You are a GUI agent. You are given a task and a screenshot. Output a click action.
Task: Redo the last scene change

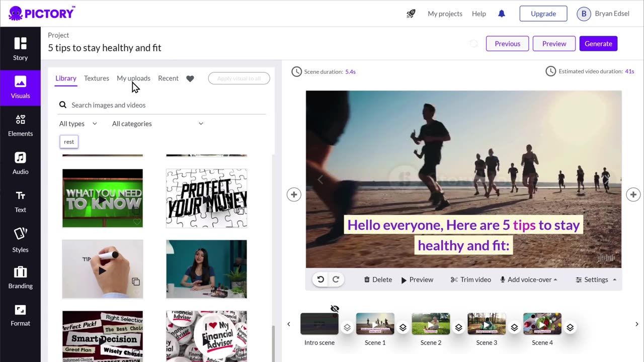(x=336, y=280)
